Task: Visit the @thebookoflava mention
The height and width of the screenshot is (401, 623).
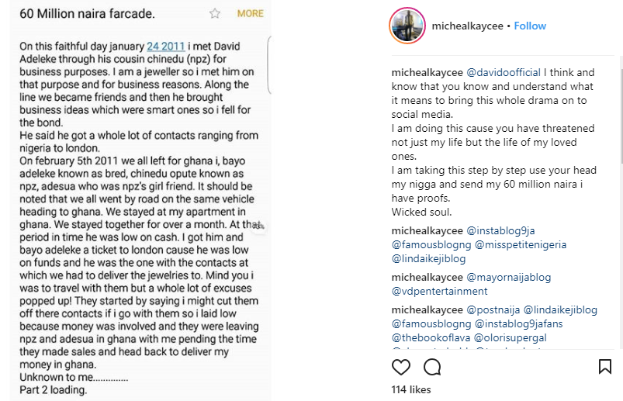Action: (429, 337)
